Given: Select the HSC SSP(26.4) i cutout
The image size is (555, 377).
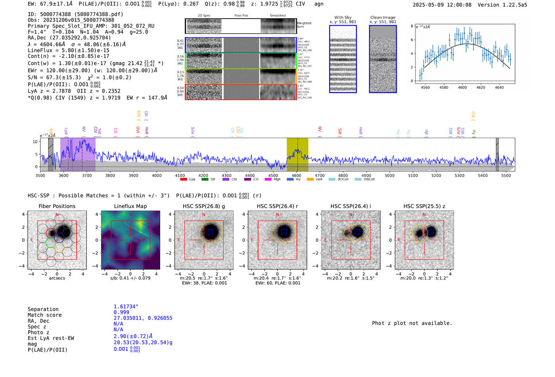Looking at the screenshot, I should [351, 240].
